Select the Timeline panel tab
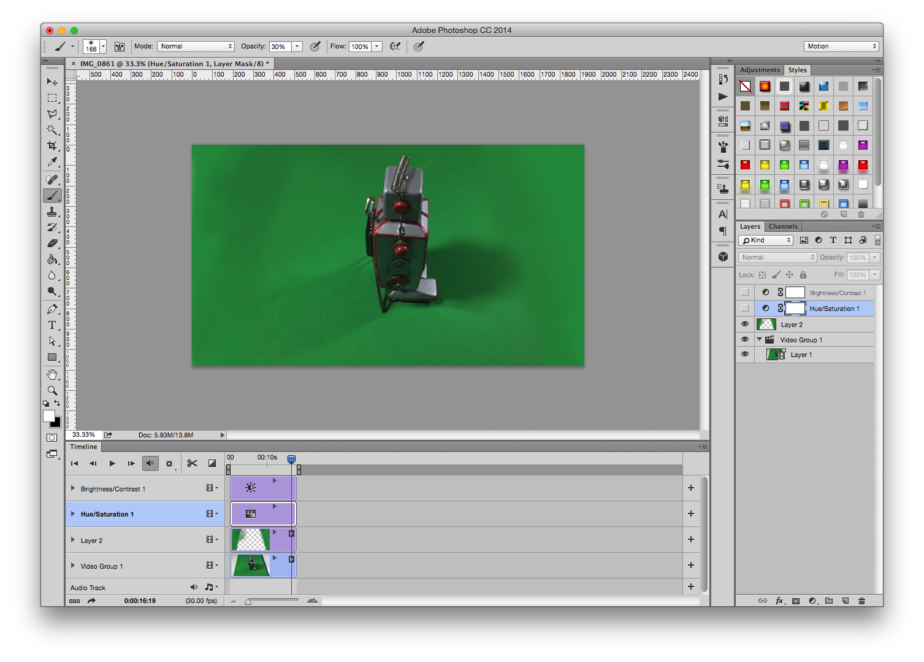The image size is (924, 662). click(x=83, y=447)
